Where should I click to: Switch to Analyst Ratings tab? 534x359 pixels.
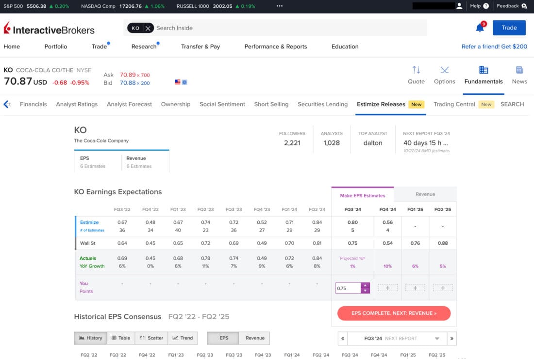point(77,104)
